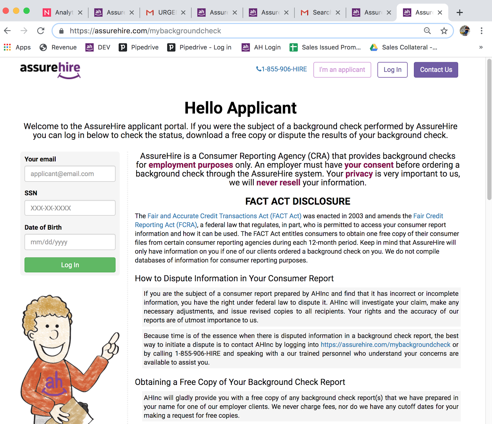Focus the Your email input field
The image size is (492, 424).
(x=70, y=174)
